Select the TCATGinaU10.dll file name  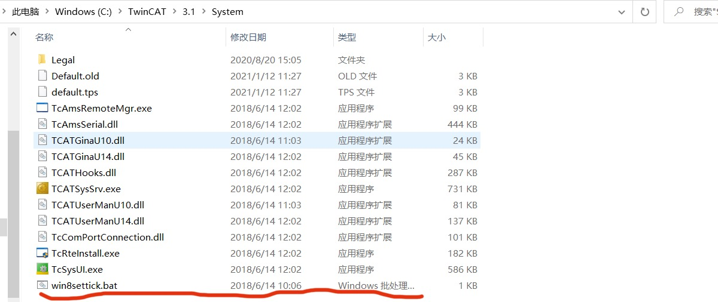88,140
